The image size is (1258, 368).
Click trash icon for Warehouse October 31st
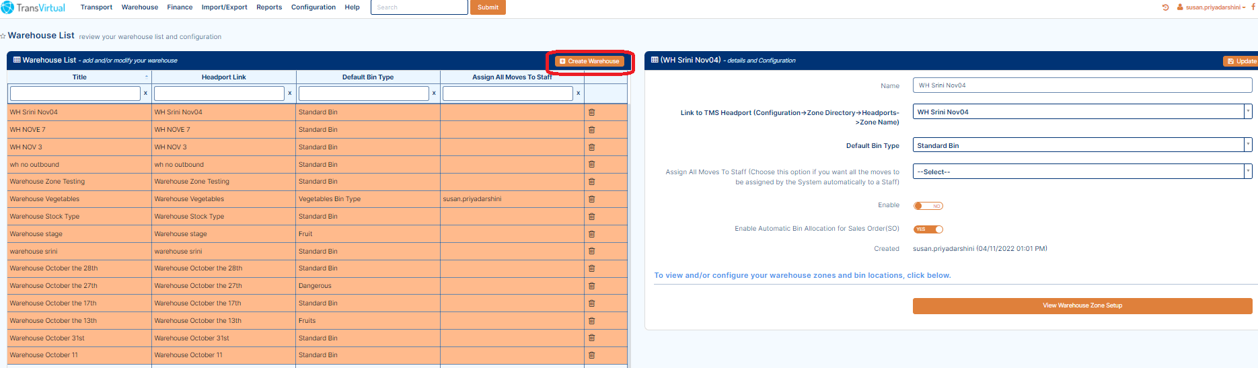pos(592,338)
